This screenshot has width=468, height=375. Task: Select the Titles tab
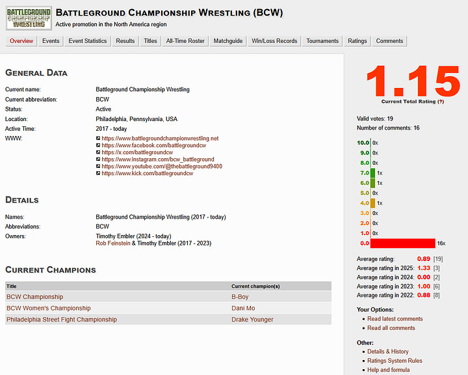coord(150,41)
